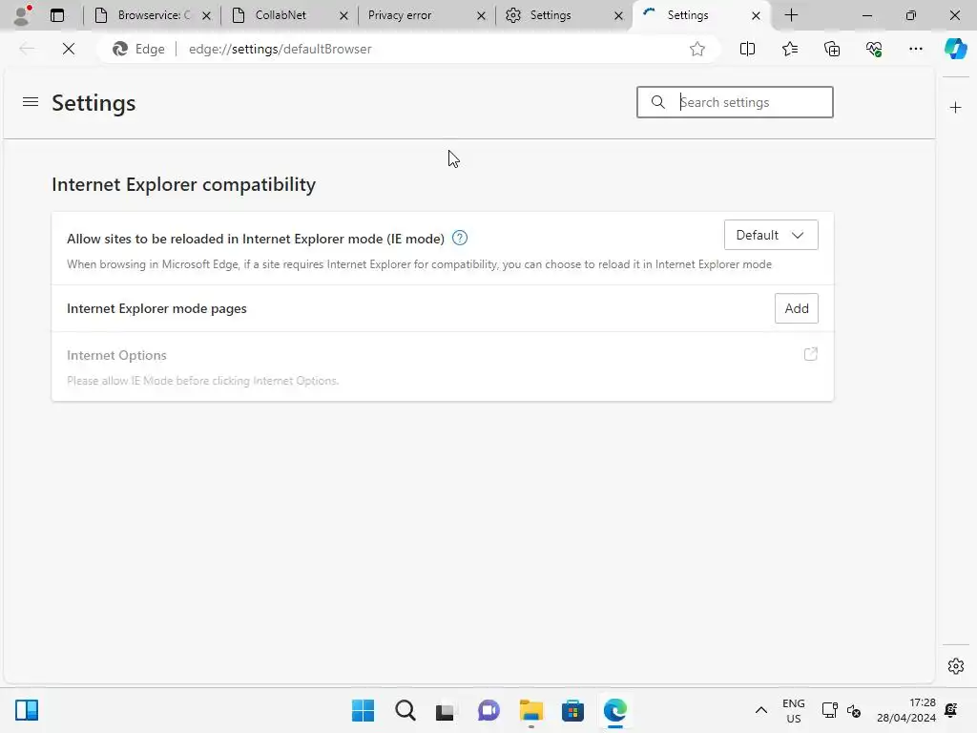This screenshot has height=733, width=977.
Task: Open Microsoft Store from taskbar
Action: [x=572, y=710]
